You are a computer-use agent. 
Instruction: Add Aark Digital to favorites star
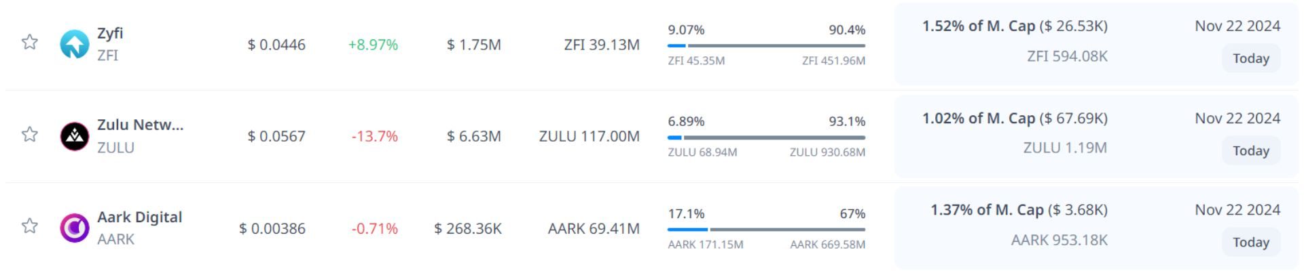[x=30, y=226]
